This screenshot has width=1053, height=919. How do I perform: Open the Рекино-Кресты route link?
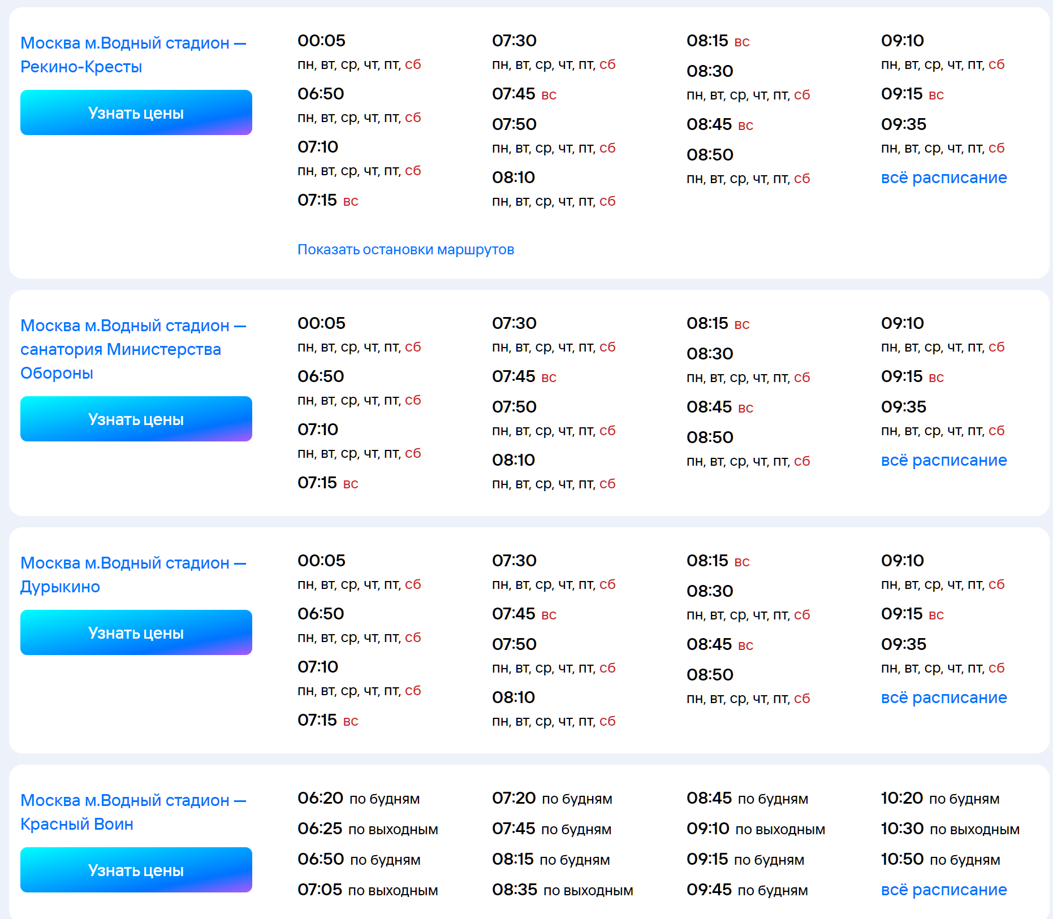pos(133,55)
